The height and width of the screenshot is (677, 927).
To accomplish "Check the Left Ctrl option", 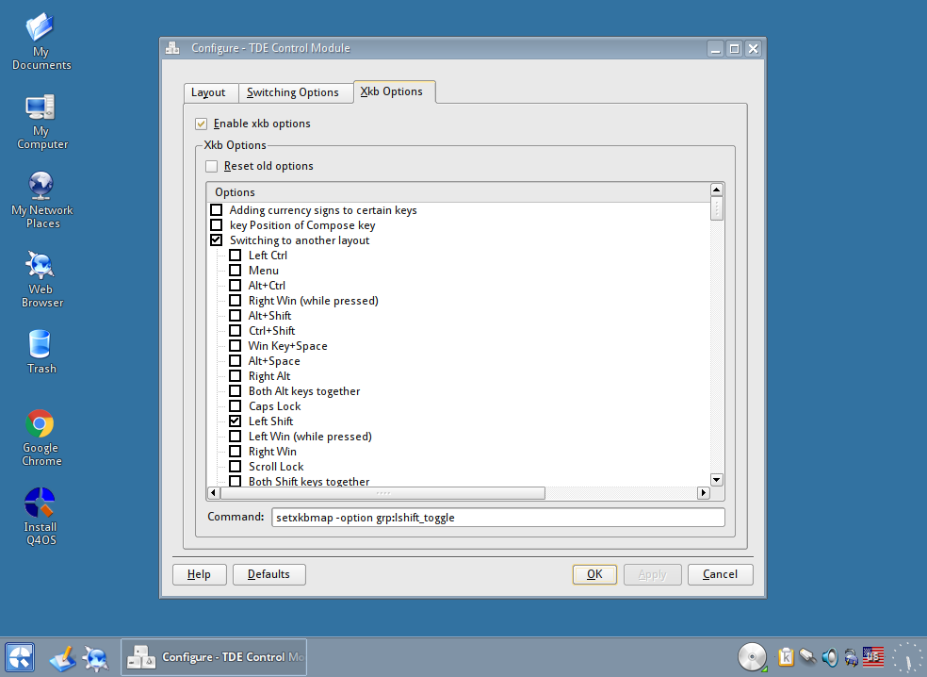I will pyautogui.click(x=236, y=256).
